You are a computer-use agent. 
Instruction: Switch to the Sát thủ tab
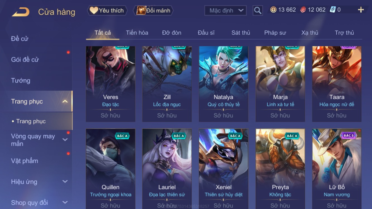(241, 33)
